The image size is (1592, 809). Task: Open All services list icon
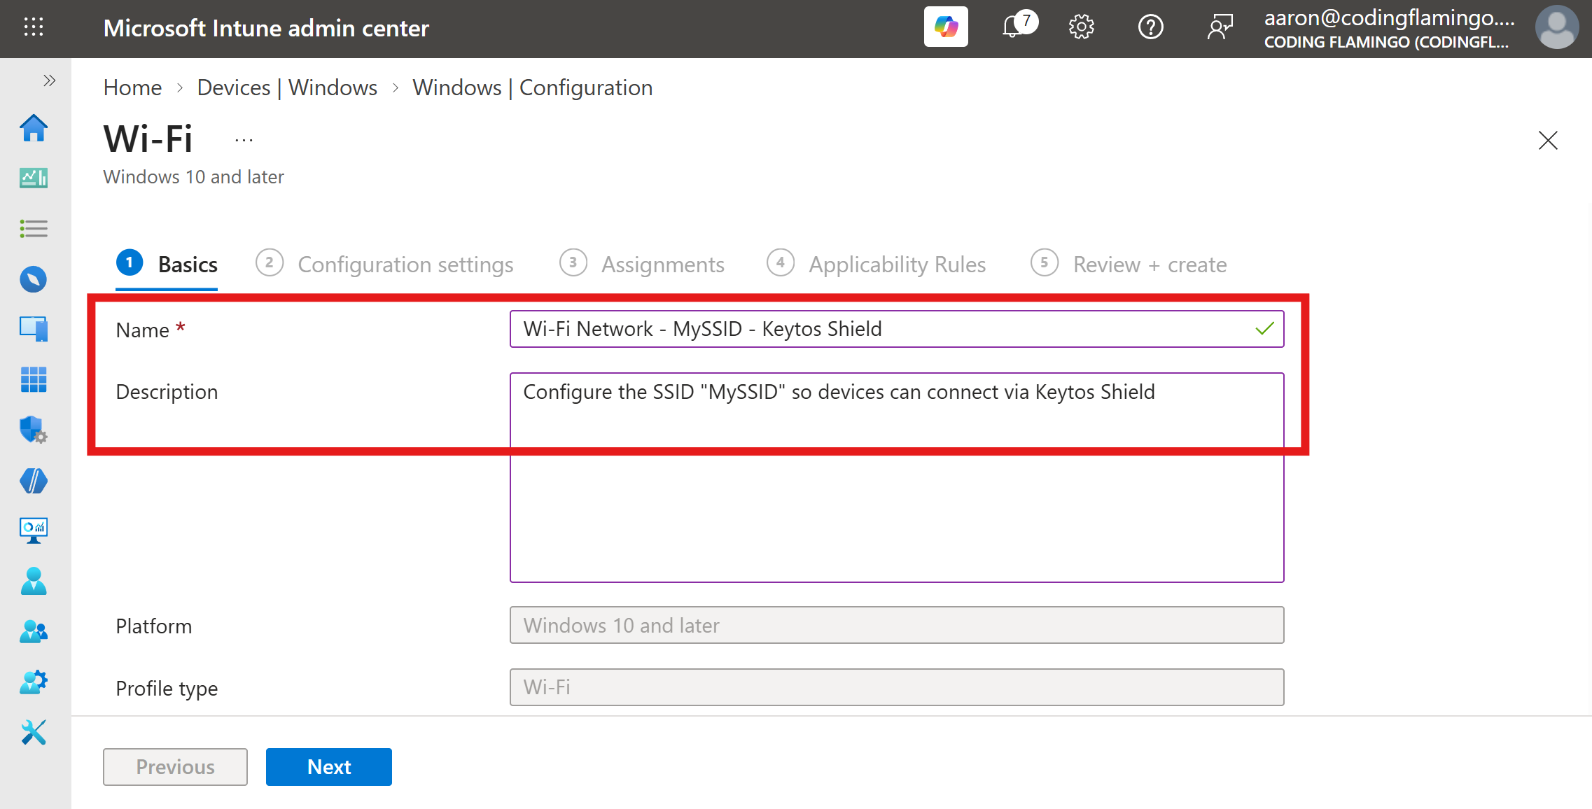[x=34, y=229]
